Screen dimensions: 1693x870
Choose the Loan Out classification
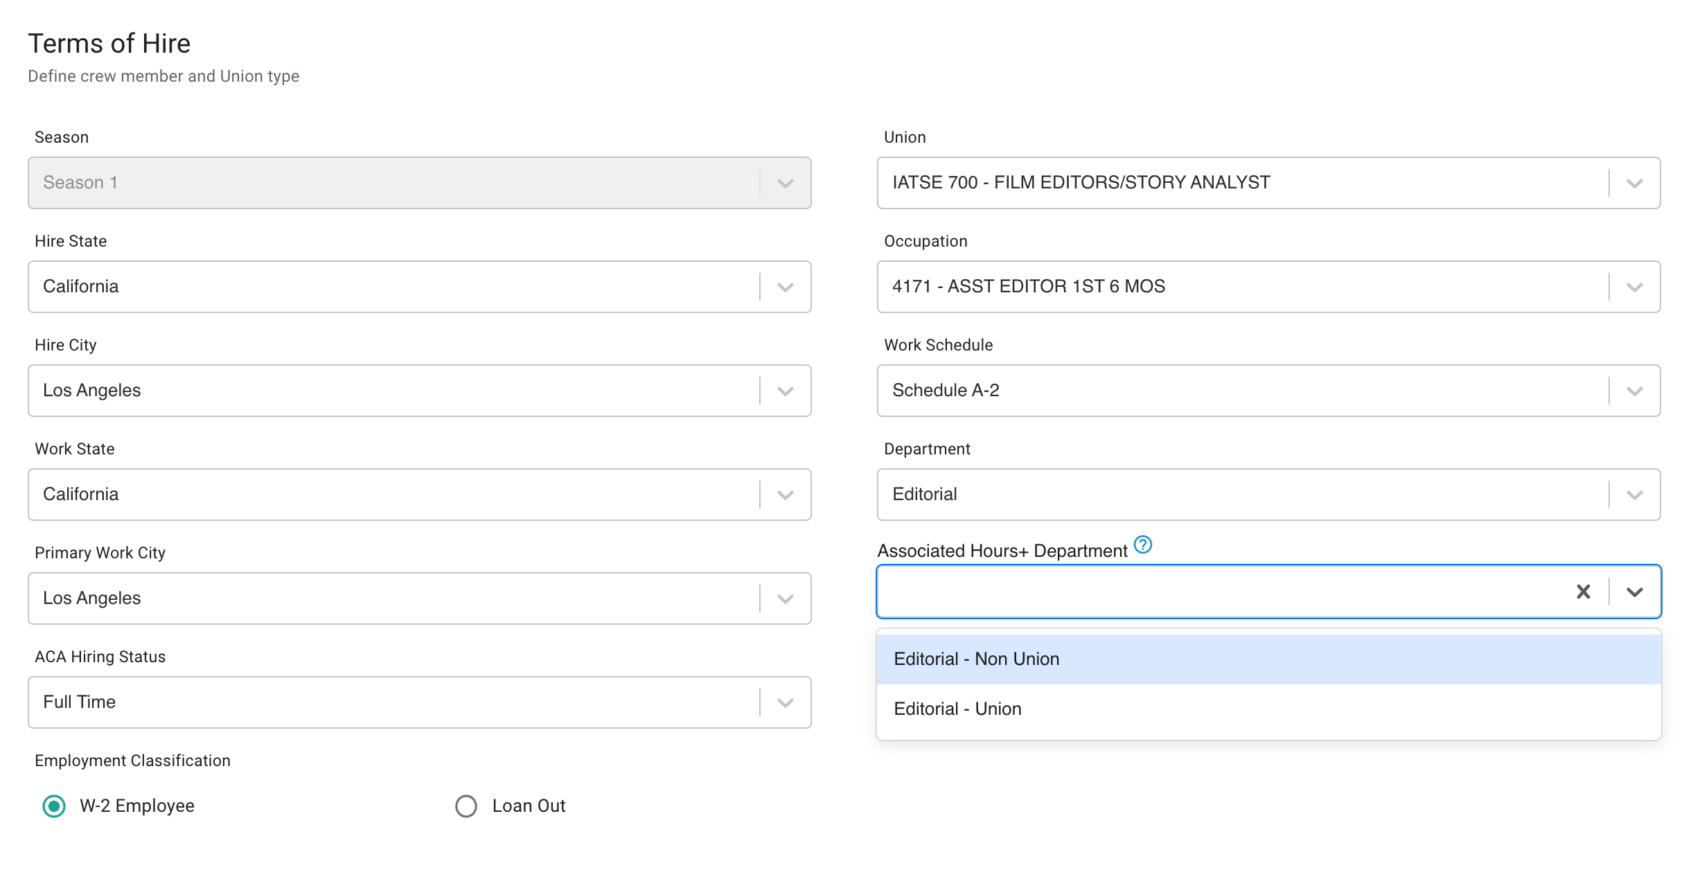(x=466, y=806)
